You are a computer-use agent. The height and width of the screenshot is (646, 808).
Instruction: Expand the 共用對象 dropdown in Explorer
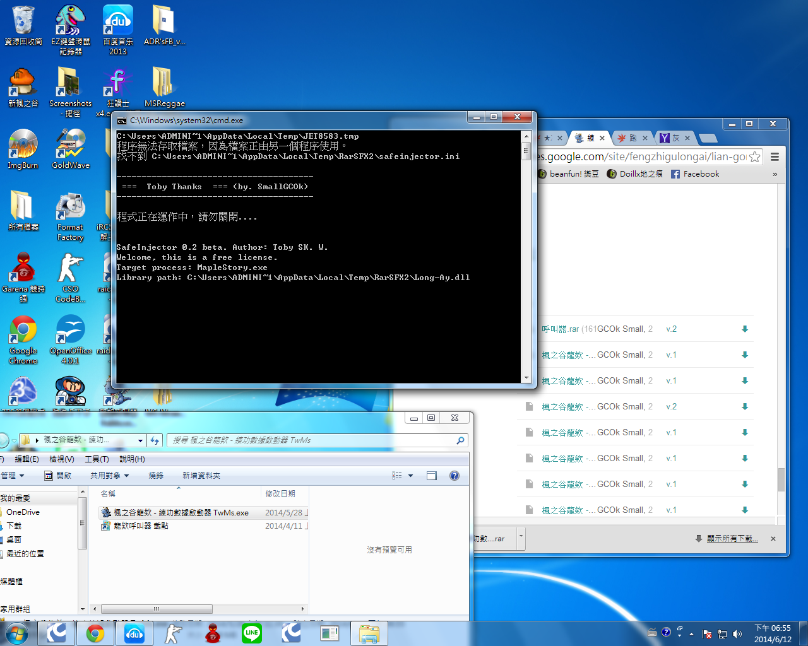pos(109,476)
